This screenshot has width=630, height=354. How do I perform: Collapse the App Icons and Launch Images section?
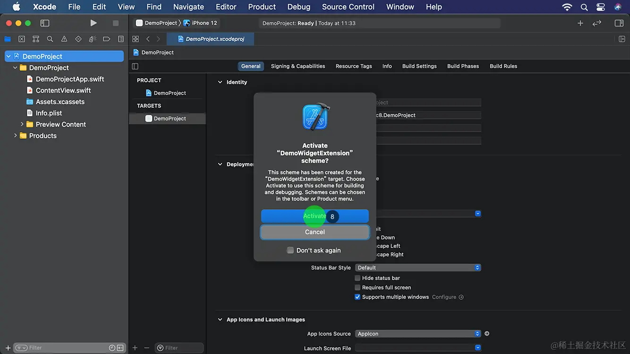tap(220, 320)
